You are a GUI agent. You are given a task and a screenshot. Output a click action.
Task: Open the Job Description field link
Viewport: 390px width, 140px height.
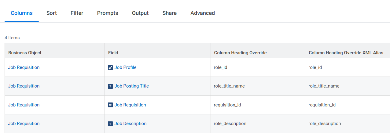(x=131, y=124)
